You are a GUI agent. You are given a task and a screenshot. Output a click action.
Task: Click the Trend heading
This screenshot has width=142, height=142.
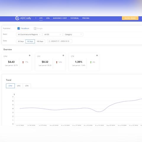9,80
